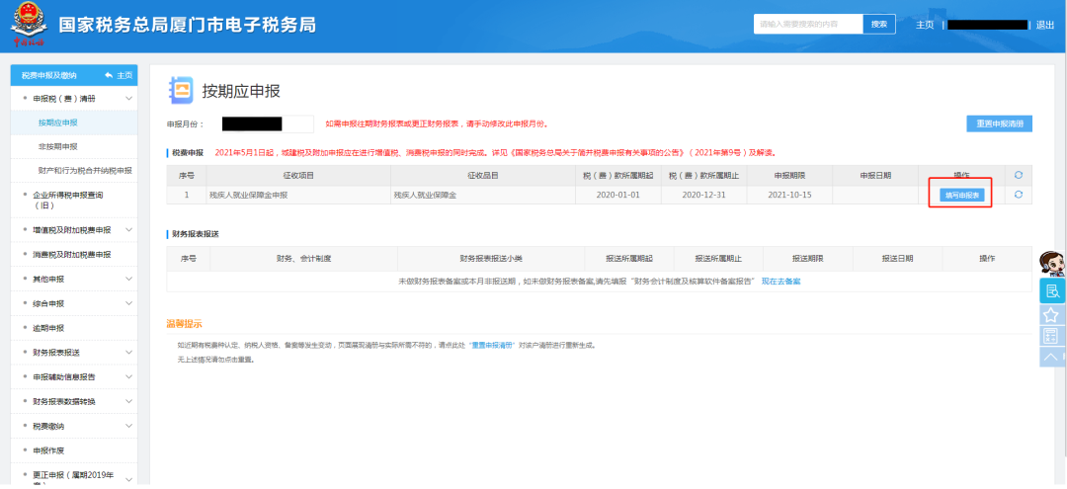Refresh the 残疾人就业保障金申报 row
The image size is (1067, 489).
tap(1018, 195)
